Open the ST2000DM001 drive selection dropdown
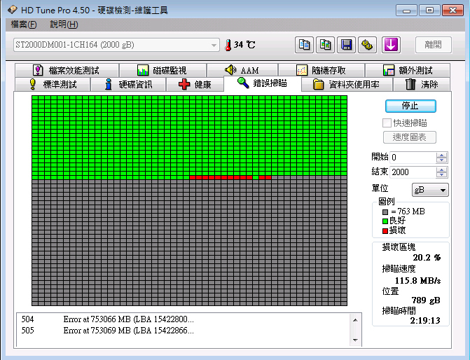The width and height of the screenshot is (470, 360). (116, 45)
